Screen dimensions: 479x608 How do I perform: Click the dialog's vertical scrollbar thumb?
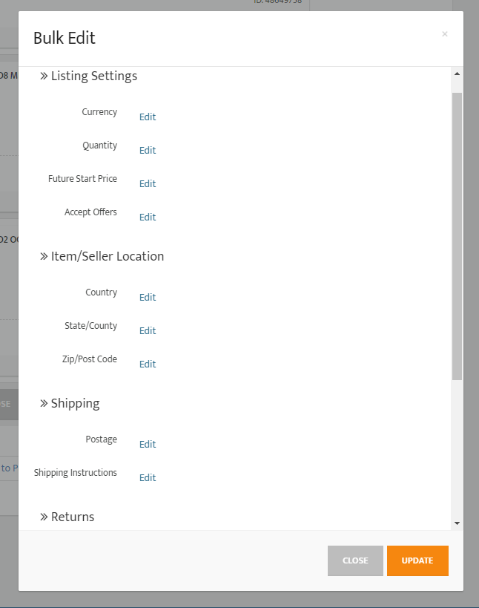coord(457,236)
